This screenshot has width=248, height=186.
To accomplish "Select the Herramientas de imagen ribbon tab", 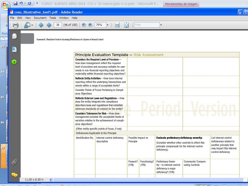I will click(181, 4).
